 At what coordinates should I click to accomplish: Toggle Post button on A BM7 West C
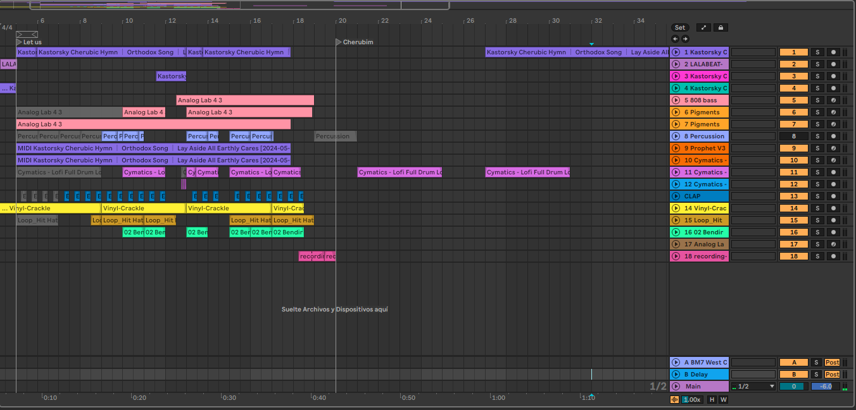tap(832, 363)
